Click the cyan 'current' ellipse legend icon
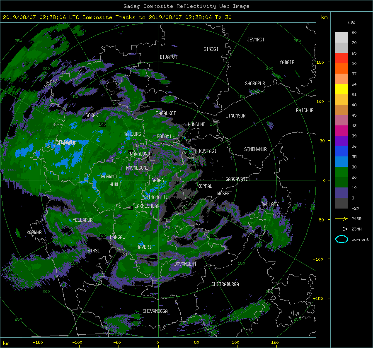The image size is (373, 348). pyautogui.click(x=342, y=239)
